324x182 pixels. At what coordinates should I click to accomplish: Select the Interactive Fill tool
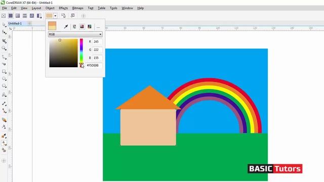[x=4, y=143]
